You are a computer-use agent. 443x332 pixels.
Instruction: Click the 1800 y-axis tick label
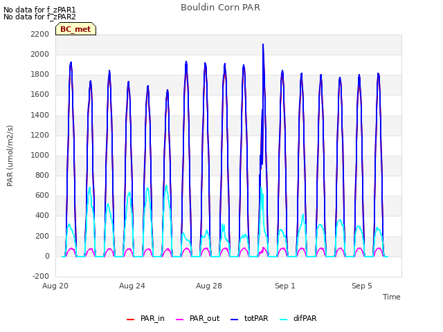pyautogui.click(x=40, y=75)
